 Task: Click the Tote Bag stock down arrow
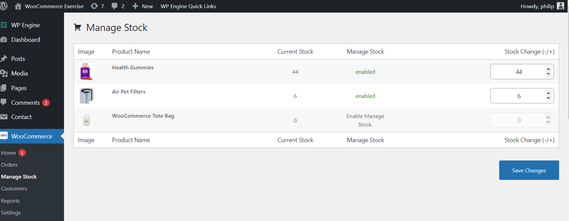pos(548,122)
